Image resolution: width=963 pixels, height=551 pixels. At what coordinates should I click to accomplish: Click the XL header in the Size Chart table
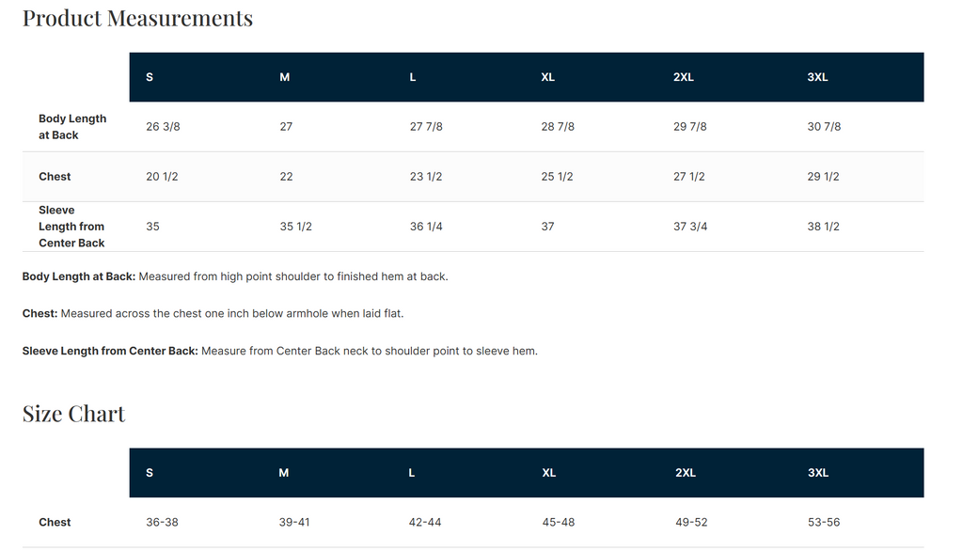(x=548, y=473)
